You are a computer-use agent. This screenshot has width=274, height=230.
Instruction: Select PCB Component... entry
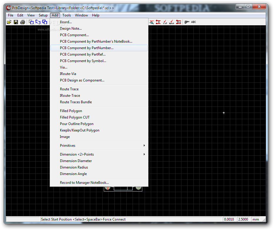[x=99, y=35]
